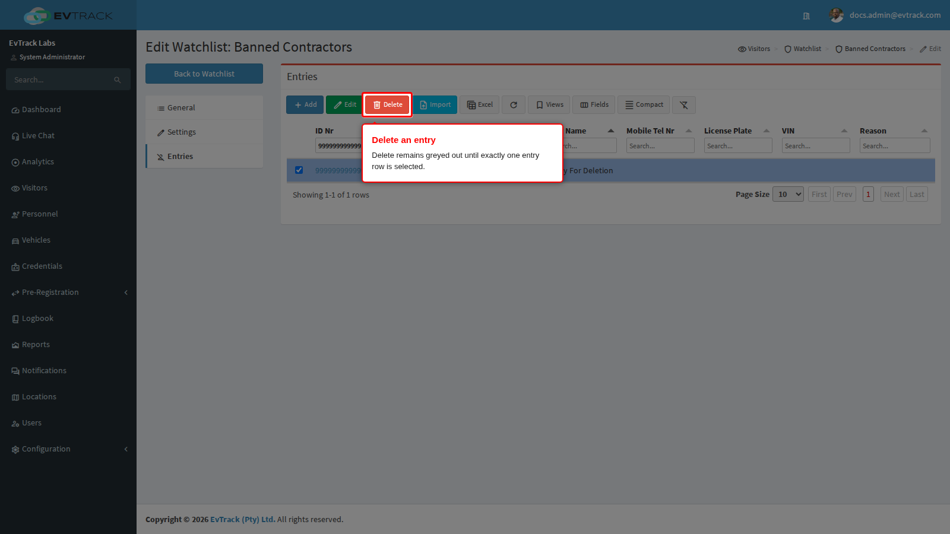Click the VIN search field
This screenshot has width=950, height=534.
[816, 145]
